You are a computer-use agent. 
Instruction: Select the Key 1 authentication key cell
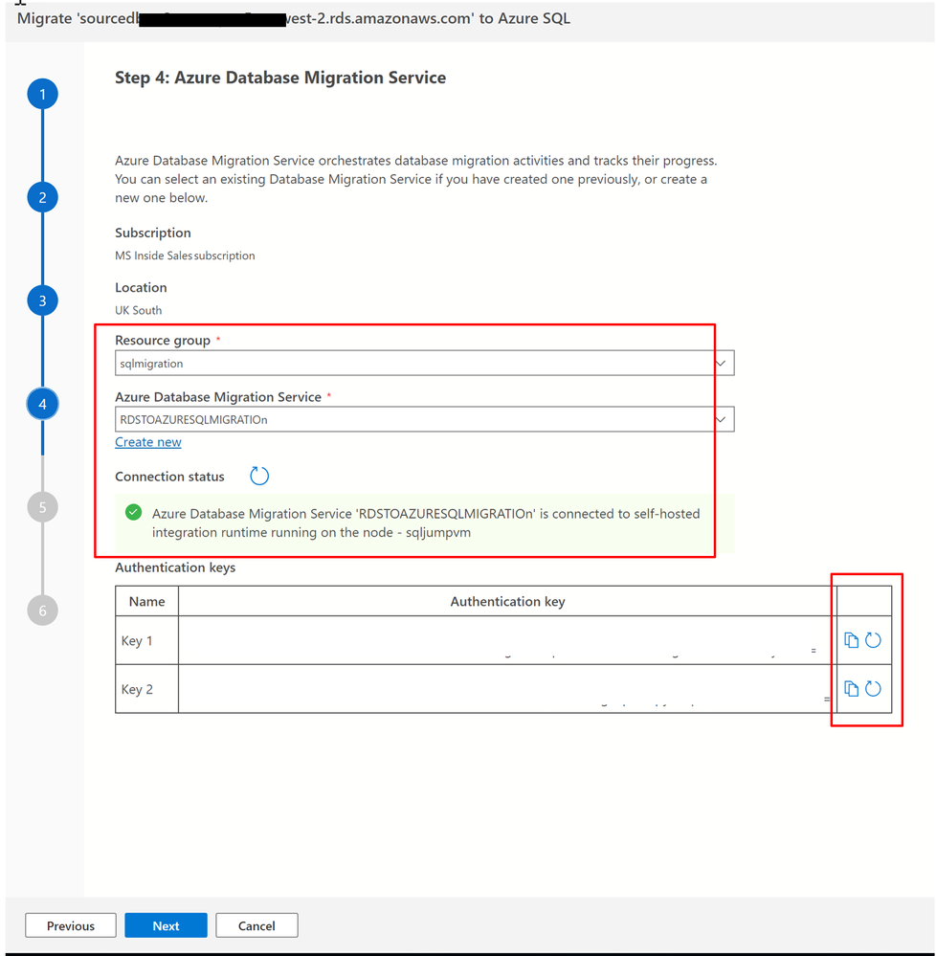click(x=507, y=640)
